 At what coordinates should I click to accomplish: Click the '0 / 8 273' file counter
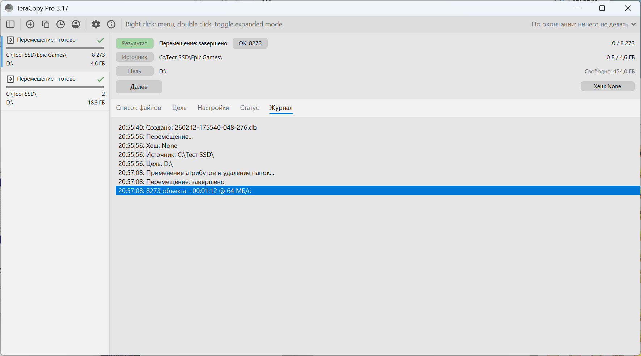(623, 43)
